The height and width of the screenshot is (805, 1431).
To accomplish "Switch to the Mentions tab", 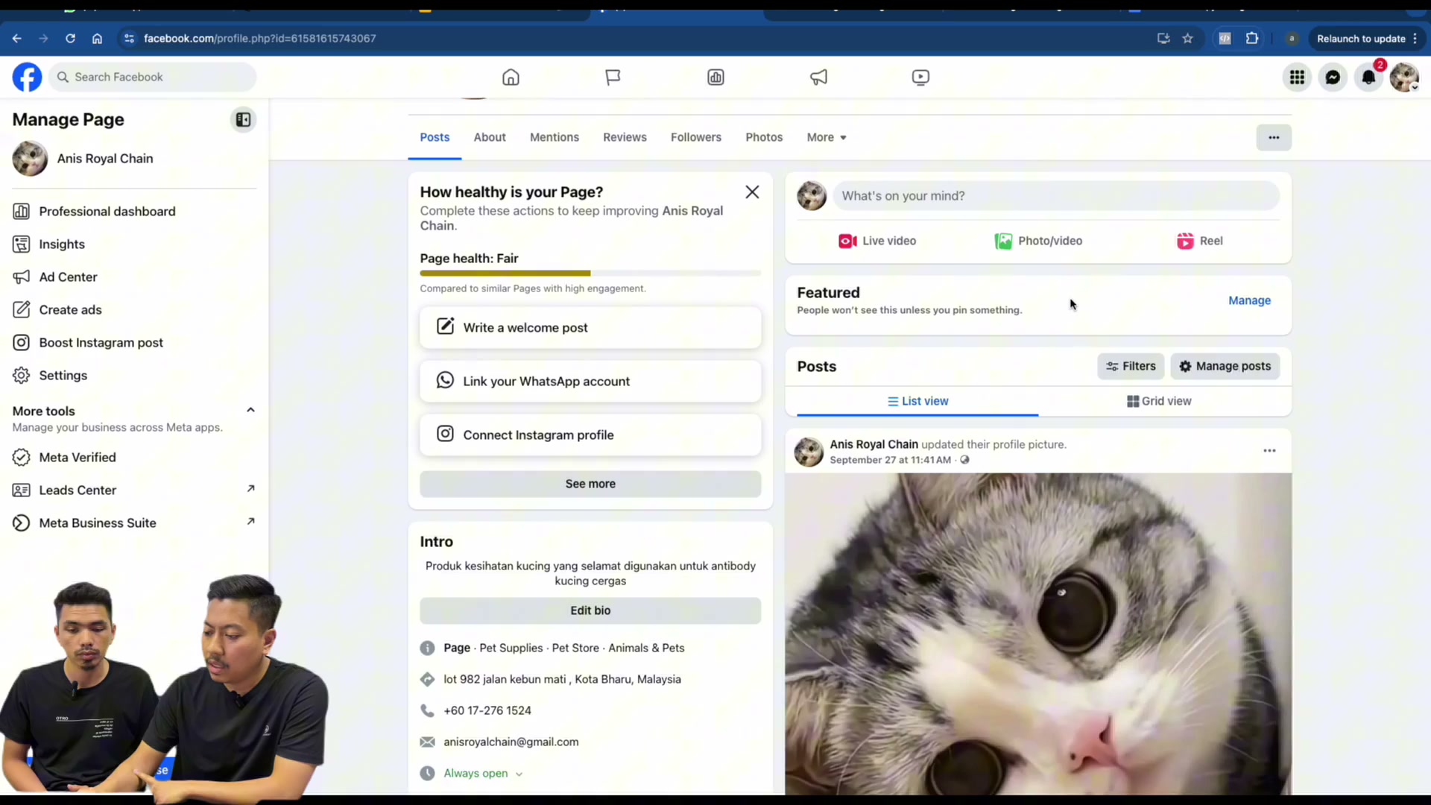I will click(x=555, y=137).
